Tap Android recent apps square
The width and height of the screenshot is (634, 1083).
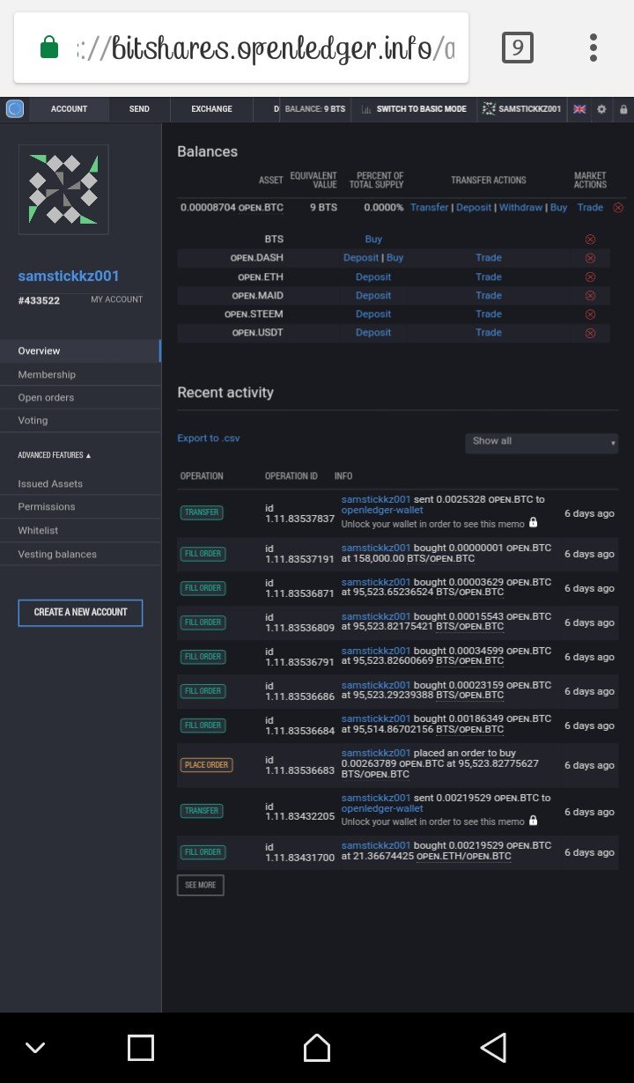[x=141, y=1048]
